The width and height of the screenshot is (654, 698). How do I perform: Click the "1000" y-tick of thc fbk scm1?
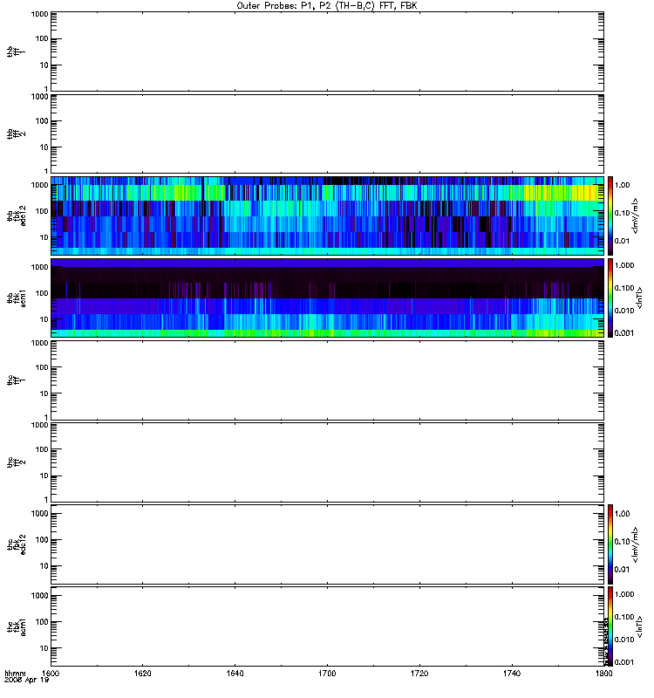point(39,596)
